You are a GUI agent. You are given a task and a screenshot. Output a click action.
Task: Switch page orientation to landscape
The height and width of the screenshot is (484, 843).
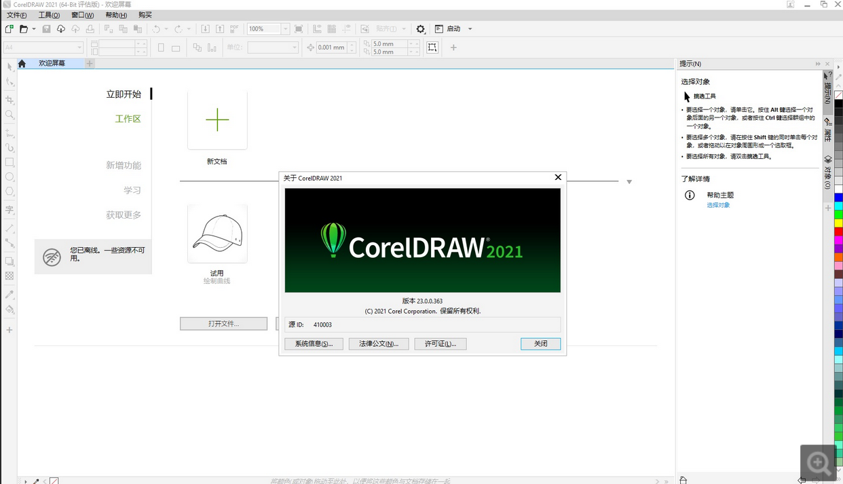(x=176, y=47)
